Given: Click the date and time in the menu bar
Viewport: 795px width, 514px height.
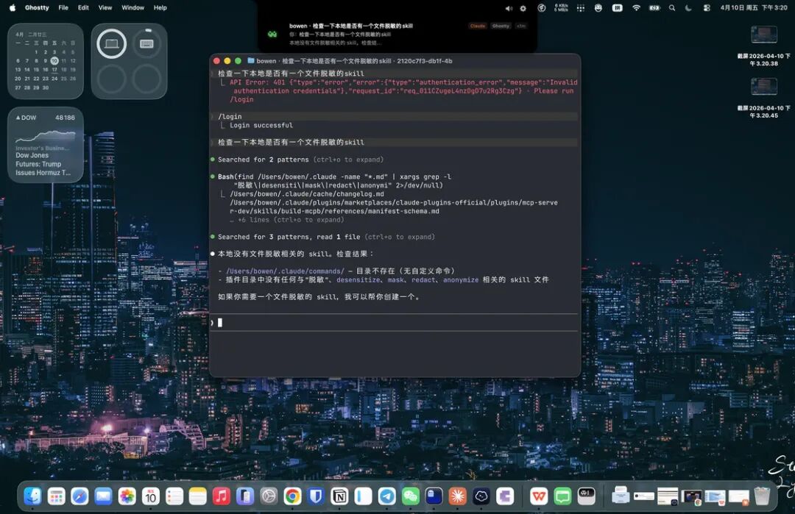Looking at the screenshot, I should click(754, 7).
